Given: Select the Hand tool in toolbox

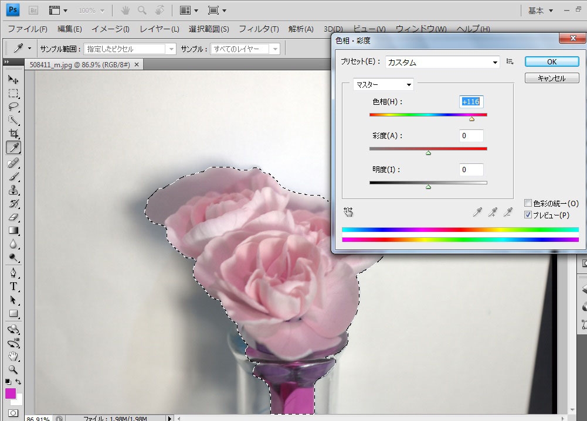Looking at the screenshot, I should [x=13, y=356].
